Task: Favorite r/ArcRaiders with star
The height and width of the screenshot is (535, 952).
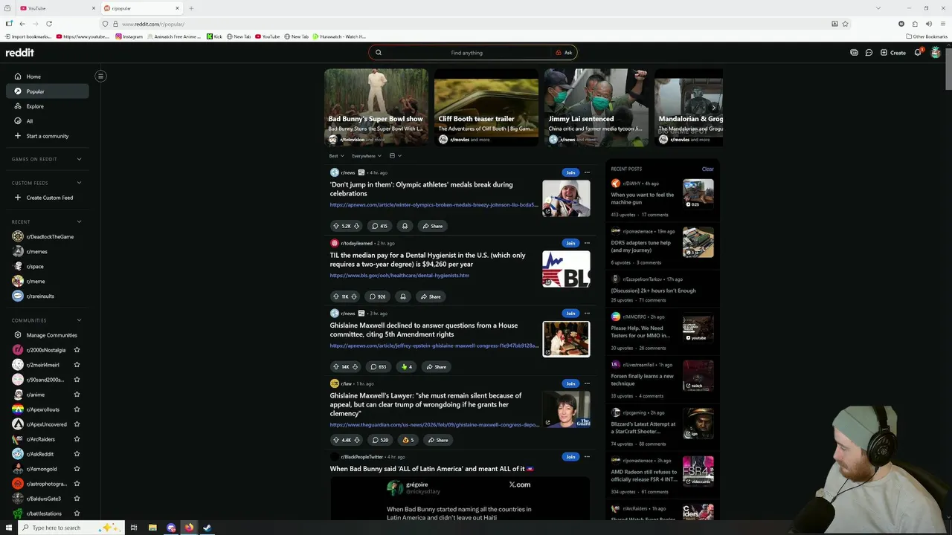Action: [77, 439]
